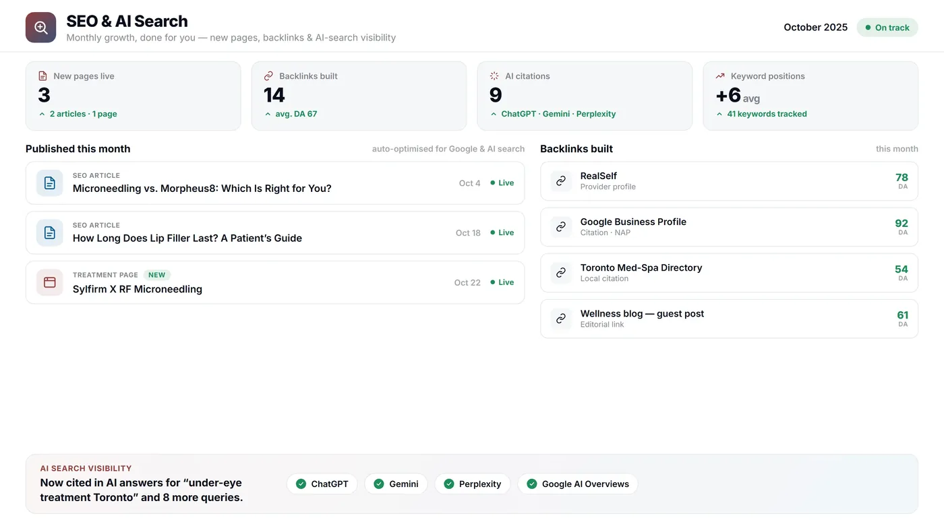
Task: Click the 54 DA score for Toronto Med-Spa Directory
Action: pos(902,269)
